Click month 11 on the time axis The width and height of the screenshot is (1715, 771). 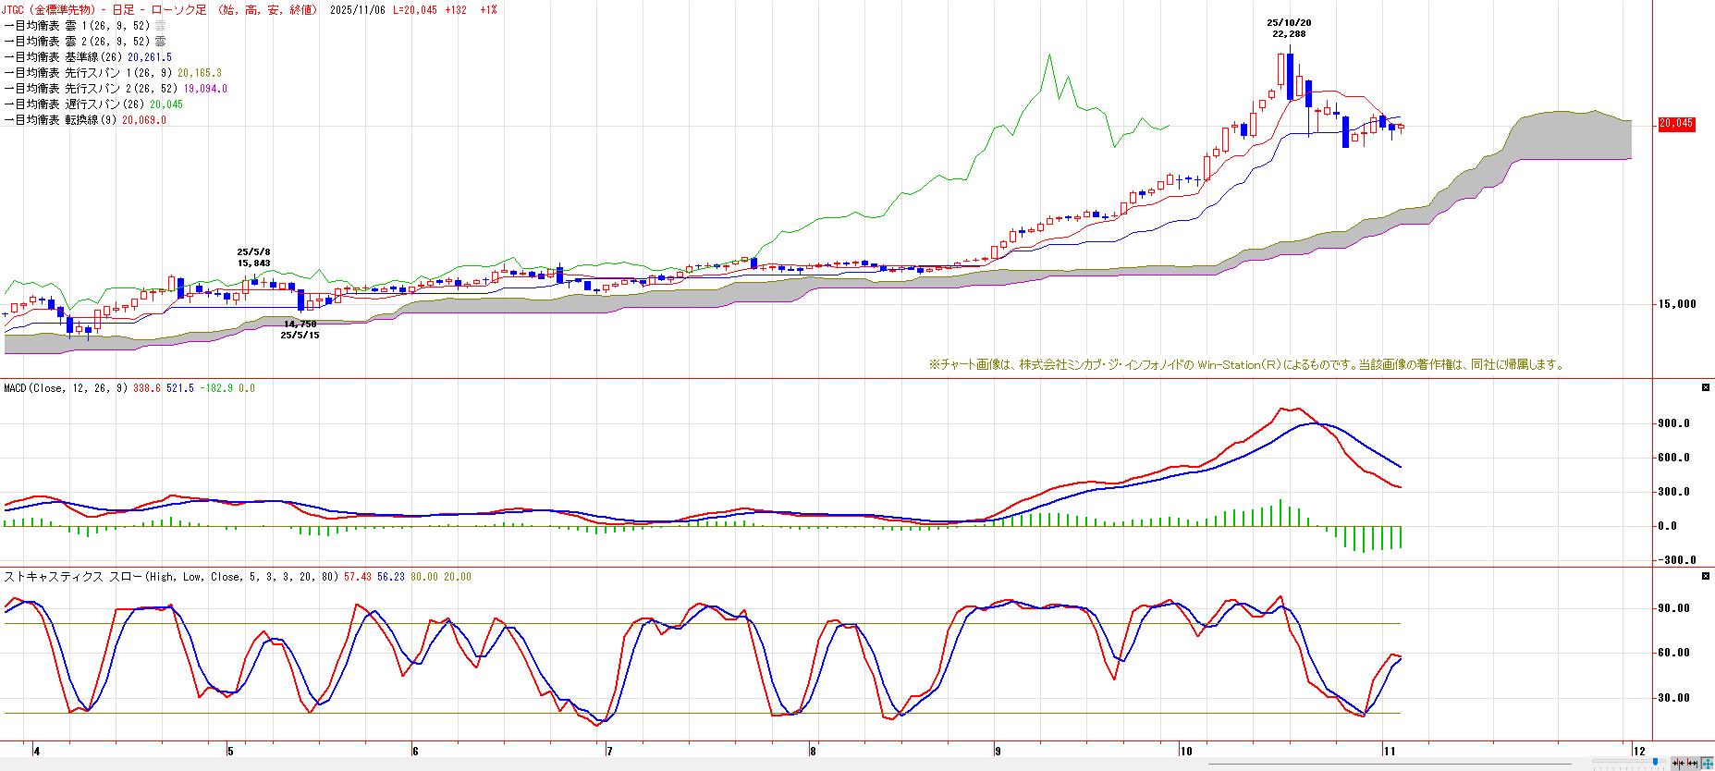[1389, 752]
